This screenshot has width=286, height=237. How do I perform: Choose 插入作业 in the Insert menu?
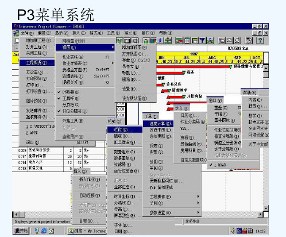(90, 180)
